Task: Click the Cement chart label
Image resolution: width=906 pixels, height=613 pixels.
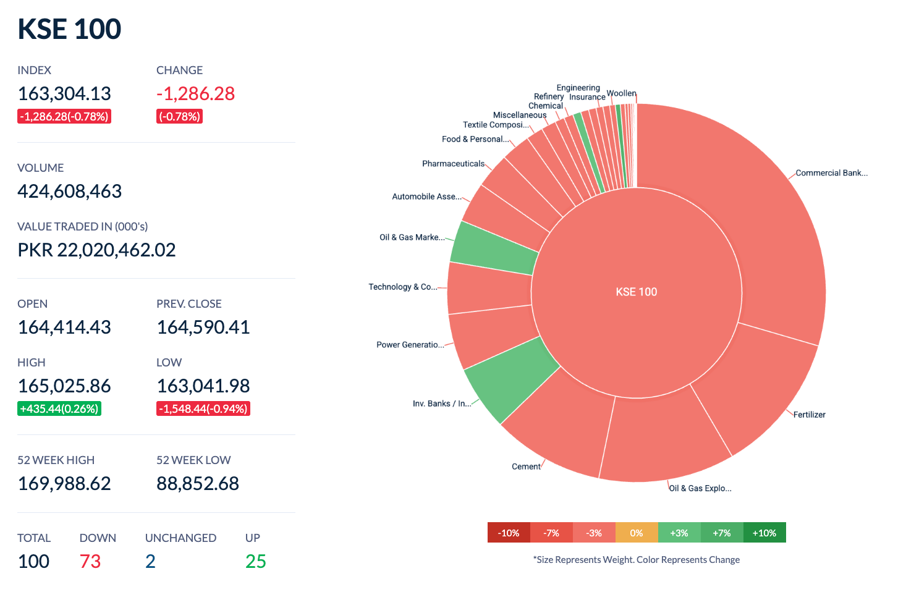Action: tap(526, 467)
